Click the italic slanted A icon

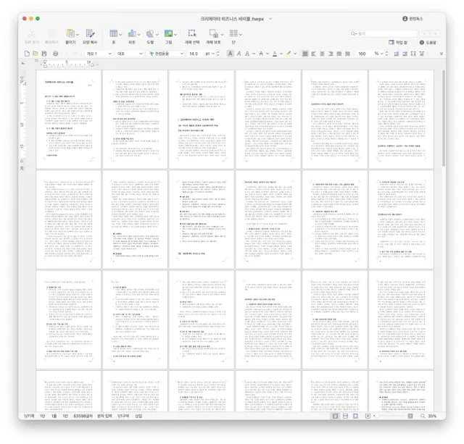(x=239, y=54)
